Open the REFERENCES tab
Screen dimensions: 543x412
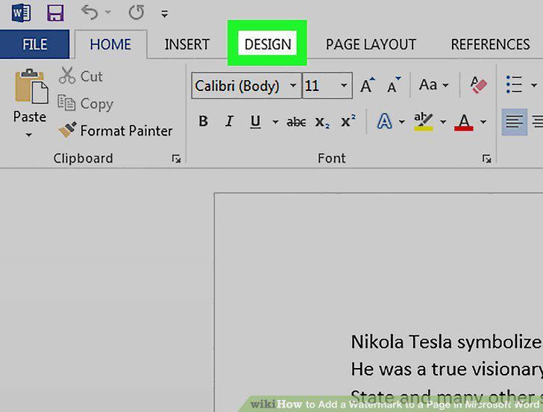pos(490,44)
